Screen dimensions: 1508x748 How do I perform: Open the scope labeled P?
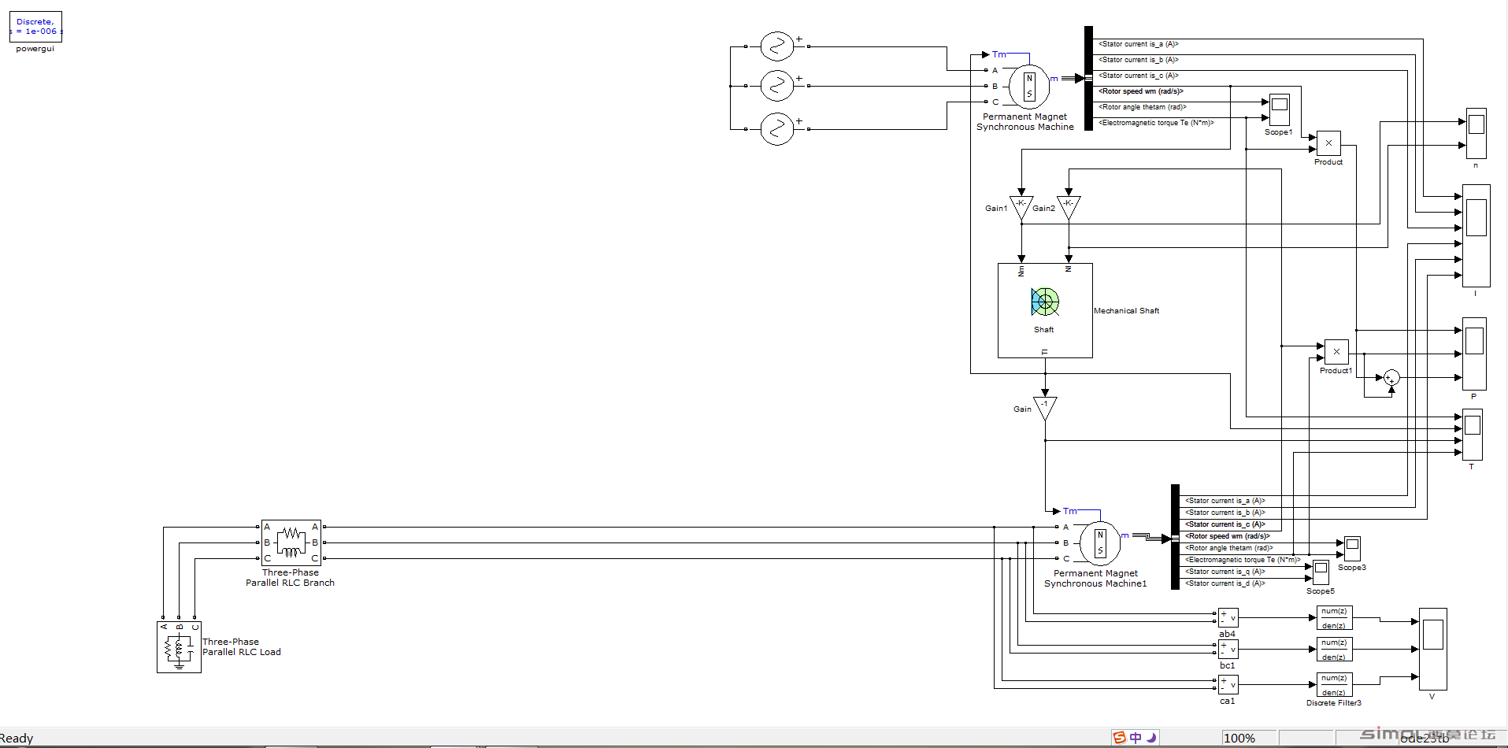pos(1474,354)
